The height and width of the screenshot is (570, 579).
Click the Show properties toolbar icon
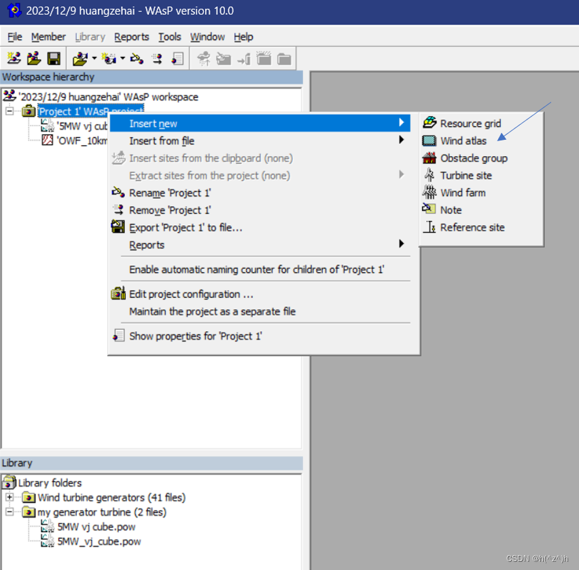tap(177, 58)
